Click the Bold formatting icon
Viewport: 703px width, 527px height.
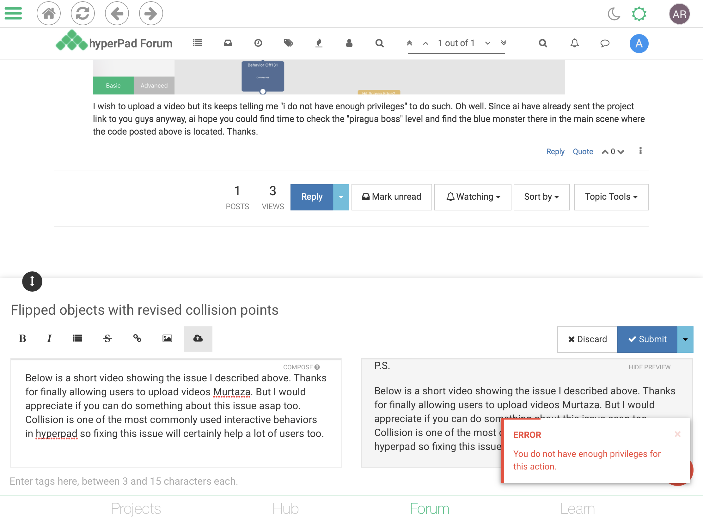pyautogui.click(x=22, y=339)
